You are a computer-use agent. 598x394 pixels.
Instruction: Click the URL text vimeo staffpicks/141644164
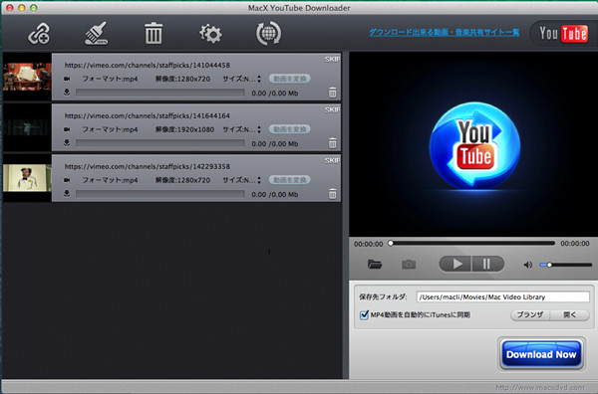coord(148,115)
